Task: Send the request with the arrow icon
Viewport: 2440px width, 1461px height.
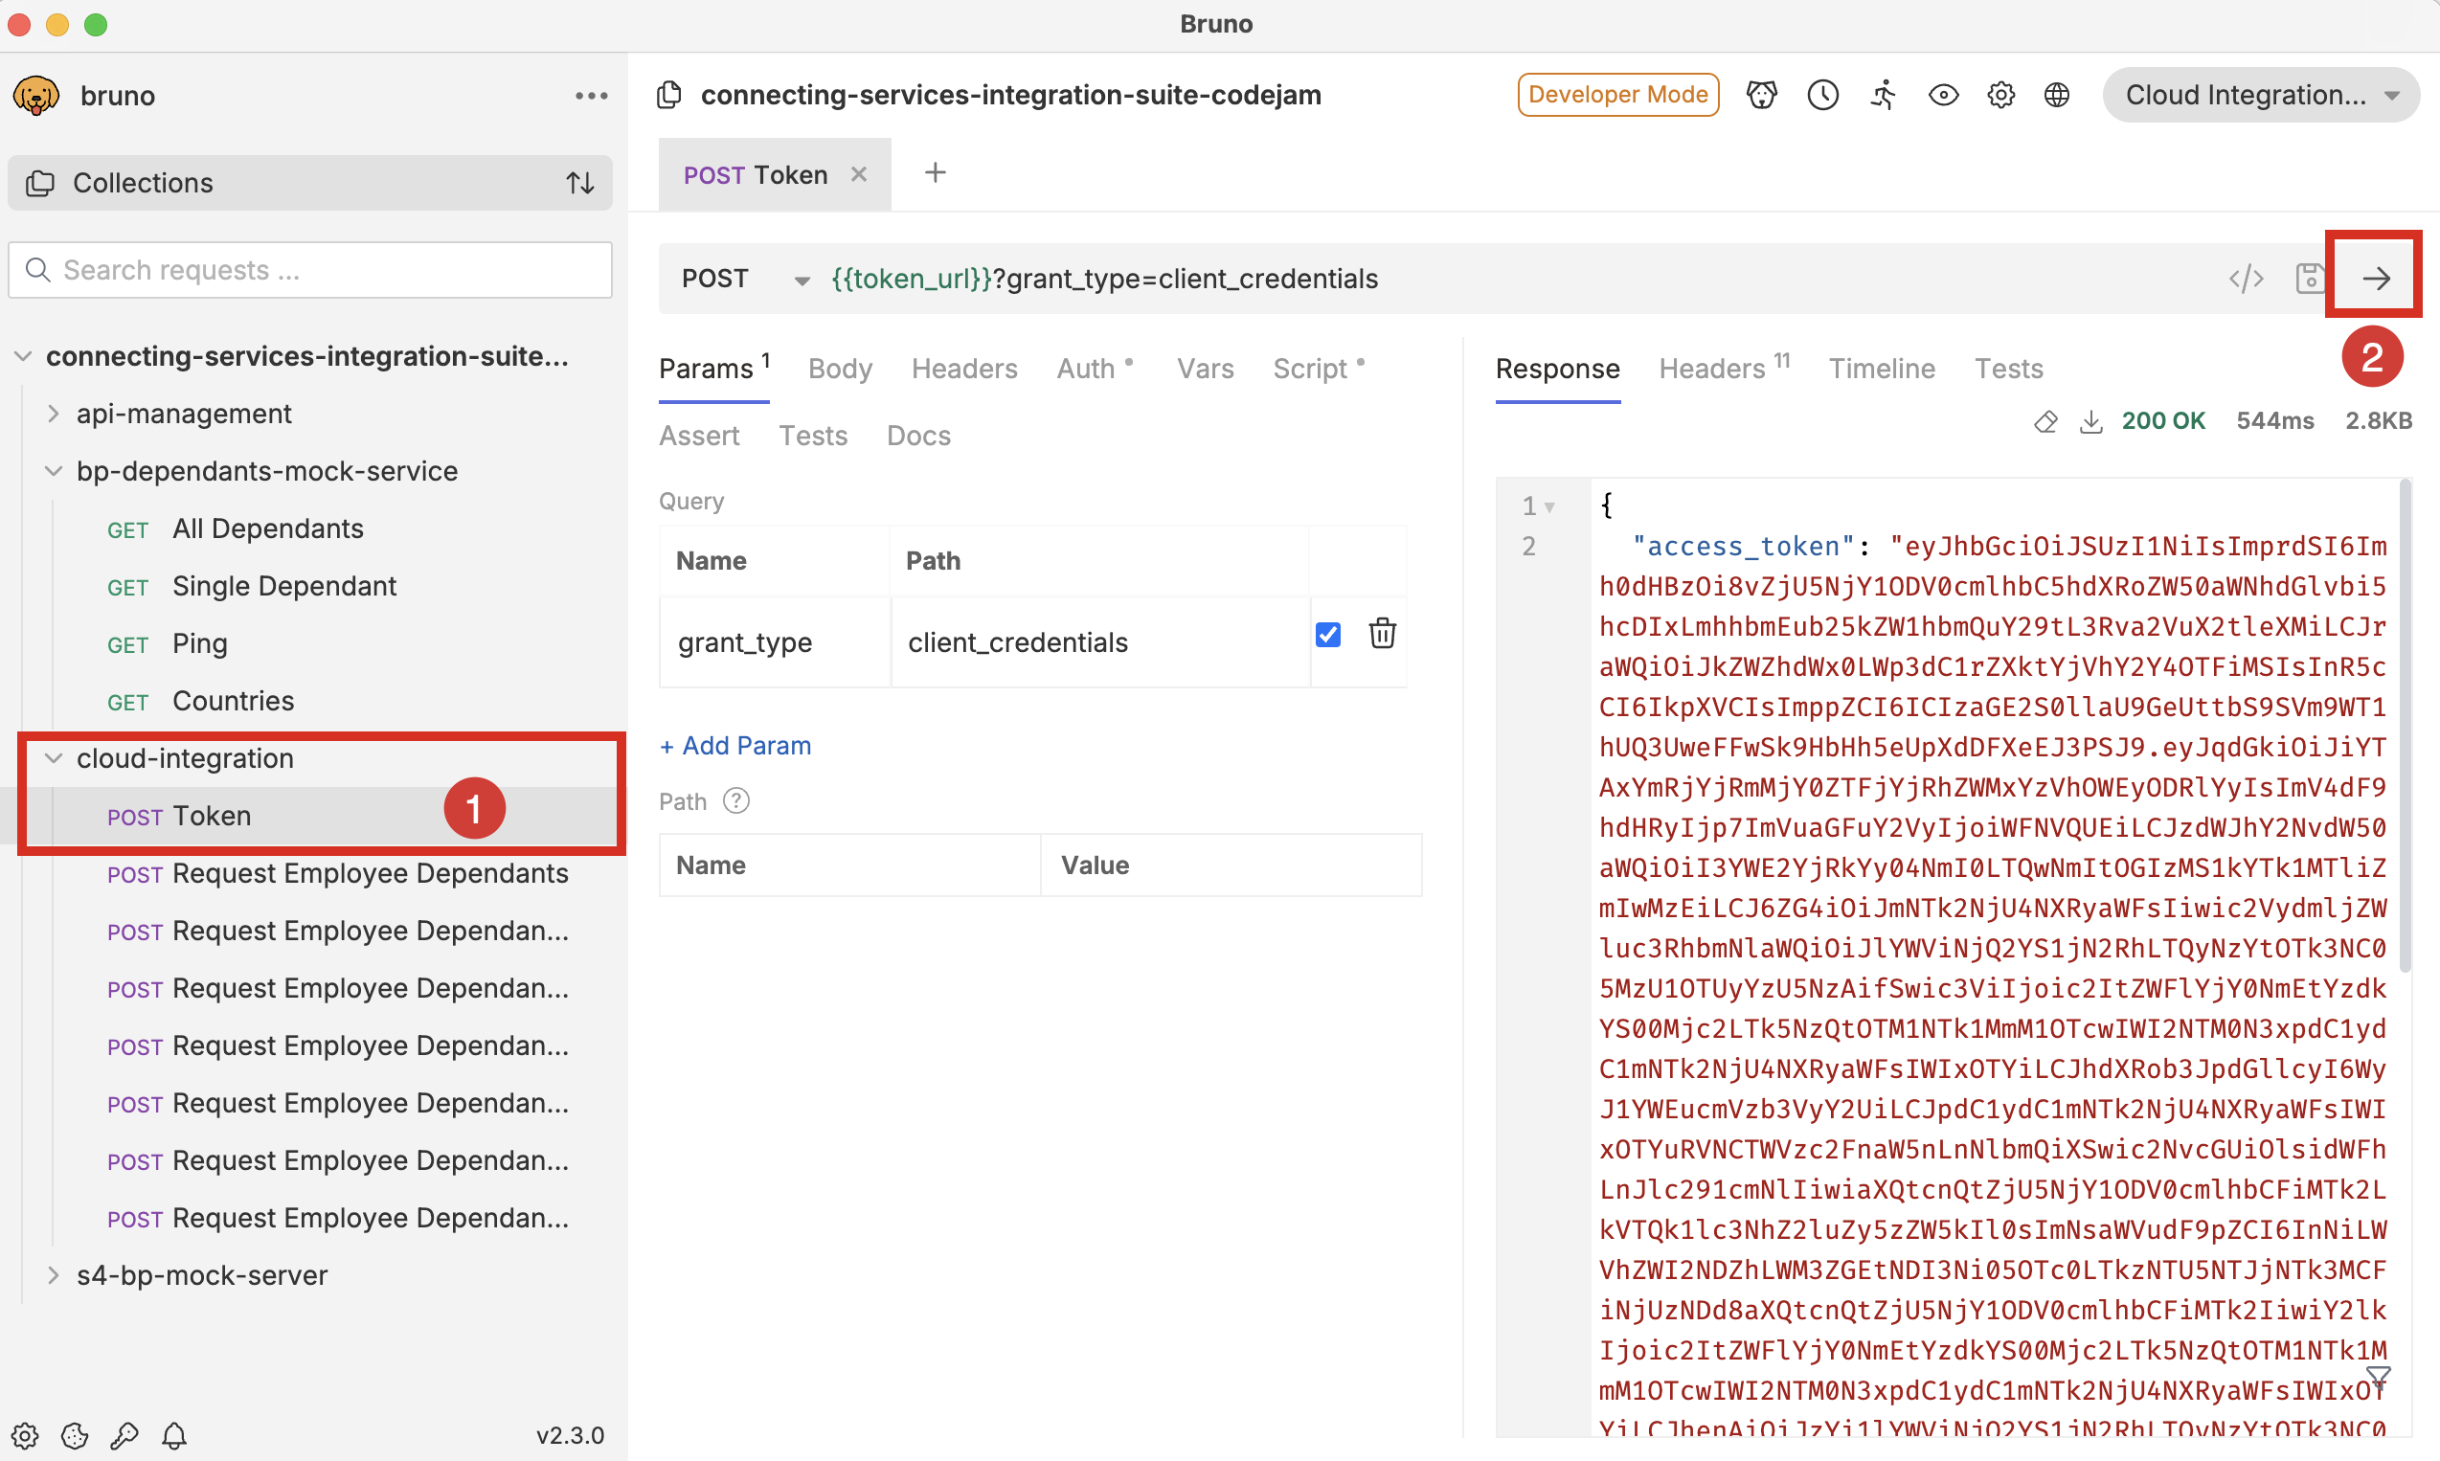Action: point(2375,279)
